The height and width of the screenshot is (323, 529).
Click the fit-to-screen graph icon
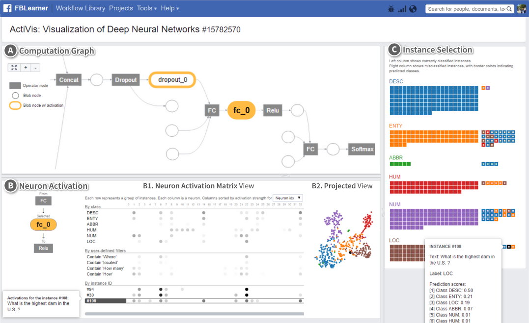(14, 68)
